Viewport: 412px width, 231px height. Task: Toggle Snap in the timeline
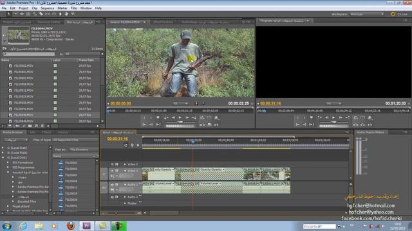(126, 145)
